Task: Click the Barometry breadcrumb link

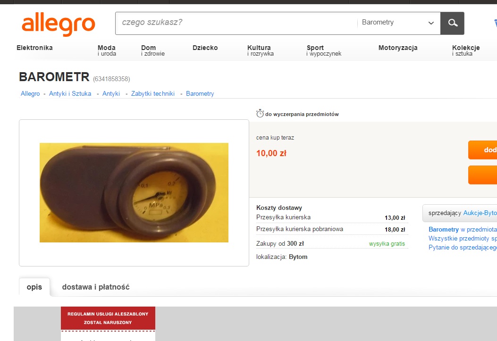Action: click(200, 94)
